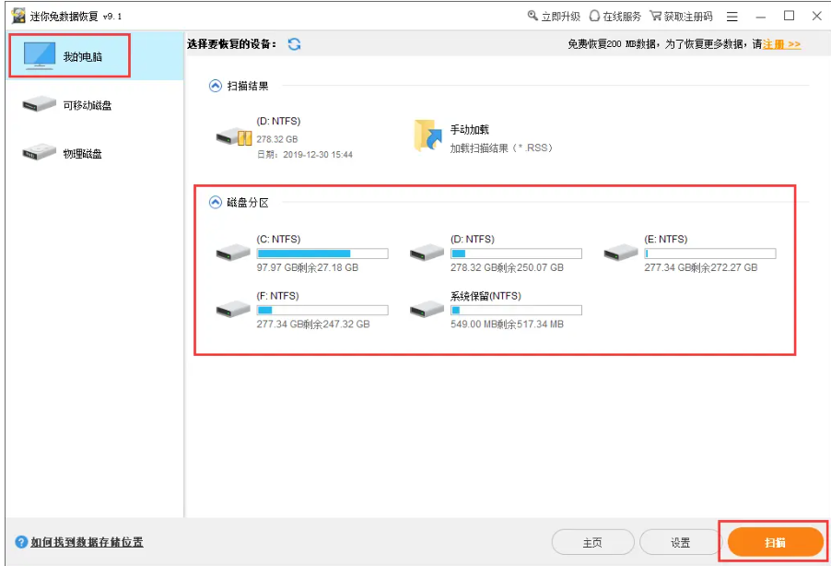Click Get Registration Code (获取注册码)
This screenshot has height=566, width=831.
[x=681, y=16]
